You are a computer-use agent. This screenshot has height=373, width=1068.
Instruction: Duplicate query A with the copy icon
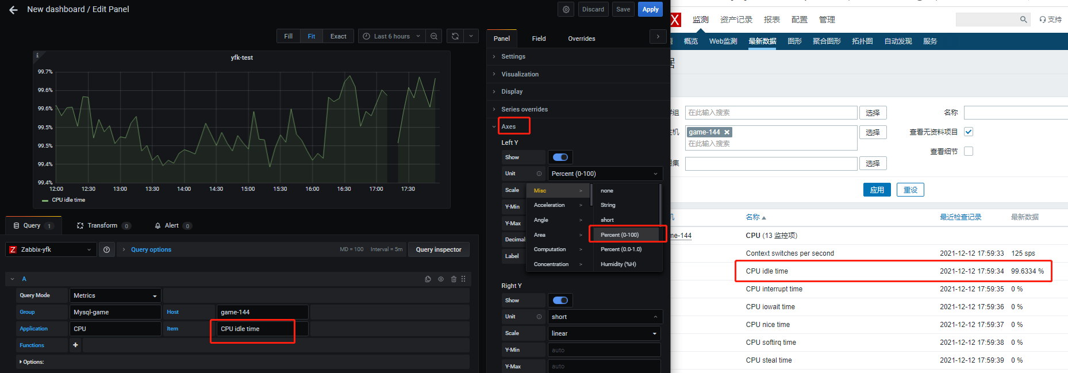[x=428, y=279]
